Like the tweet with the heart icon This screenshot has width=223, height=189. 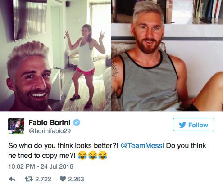tap(63, 179)
